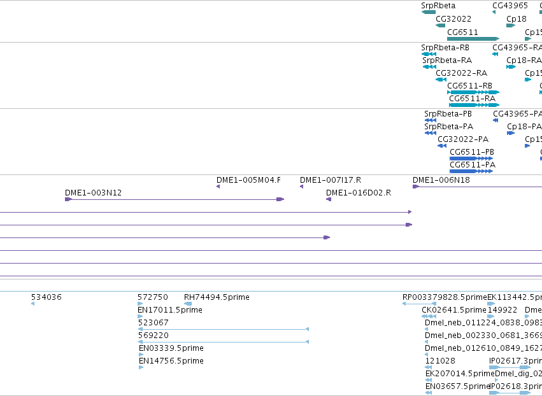Select the CG32022 gene arrow glyph
Viewport: 542px width, 396px height.
click(x=440, y=25)
